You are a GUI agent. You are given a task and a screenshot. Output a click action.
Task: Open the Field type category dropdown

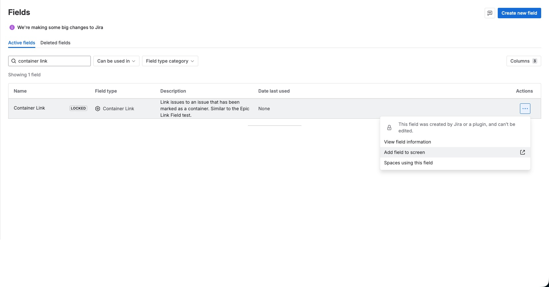pyautogui.click(x=170, y=61)
